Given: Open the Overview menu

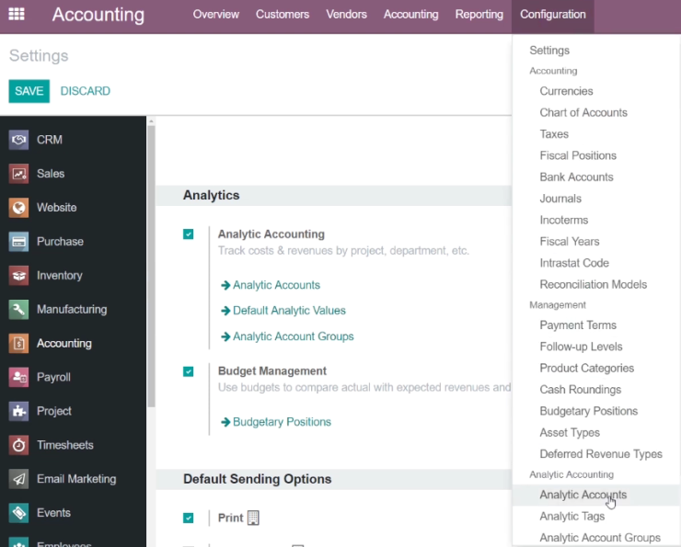Looking at the screenshot, I should click(x=216, y=15).
